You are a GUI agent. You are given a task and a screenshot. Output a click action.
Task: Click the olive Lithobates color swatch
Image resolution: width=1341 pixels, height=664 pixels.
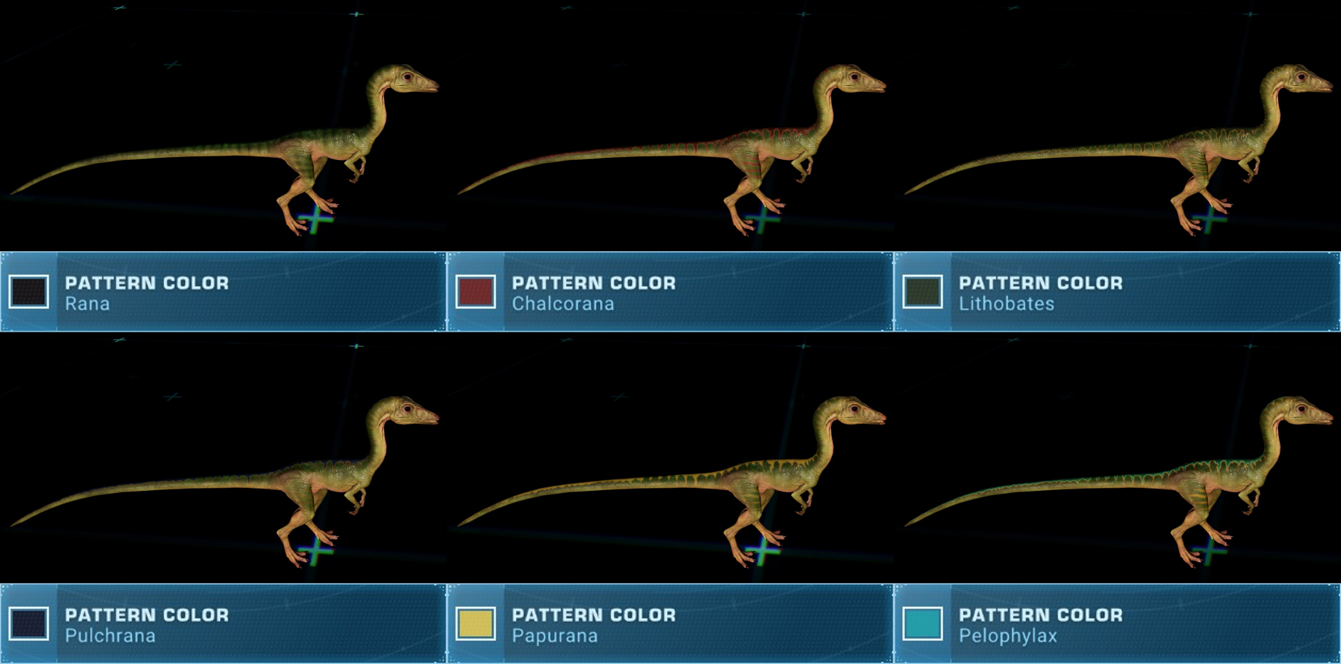923,292
